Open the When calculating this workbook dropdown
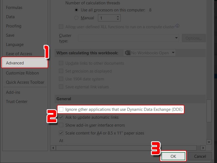 (x=149, y=53)
